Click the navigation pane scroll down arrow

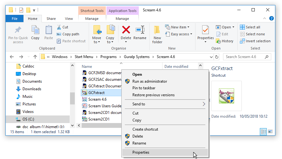[x=72, y=126]
